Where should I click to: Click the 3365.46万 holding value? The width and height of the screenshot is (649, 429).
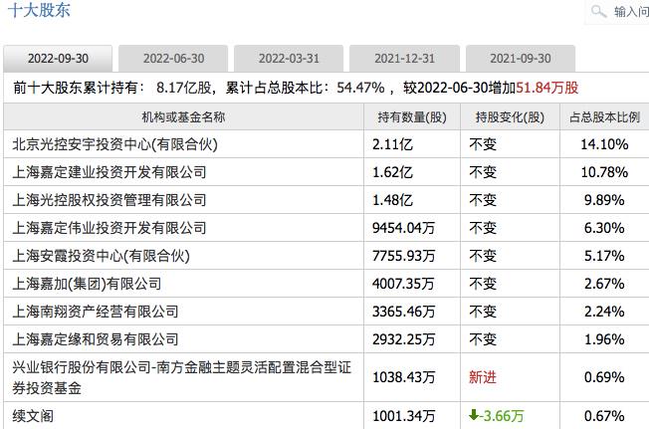coord(403,312)
